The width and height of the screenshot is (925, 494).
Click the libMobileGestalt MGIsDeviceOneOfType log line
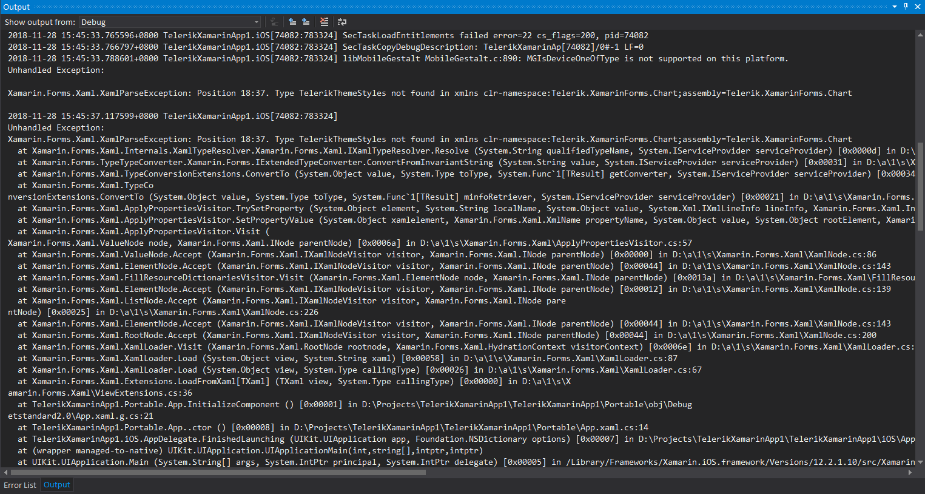[x=399, y=58]
